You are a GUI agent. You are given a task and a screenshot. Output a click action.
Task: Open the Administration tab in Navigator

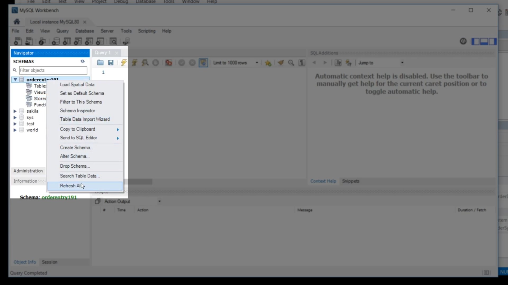28,171
